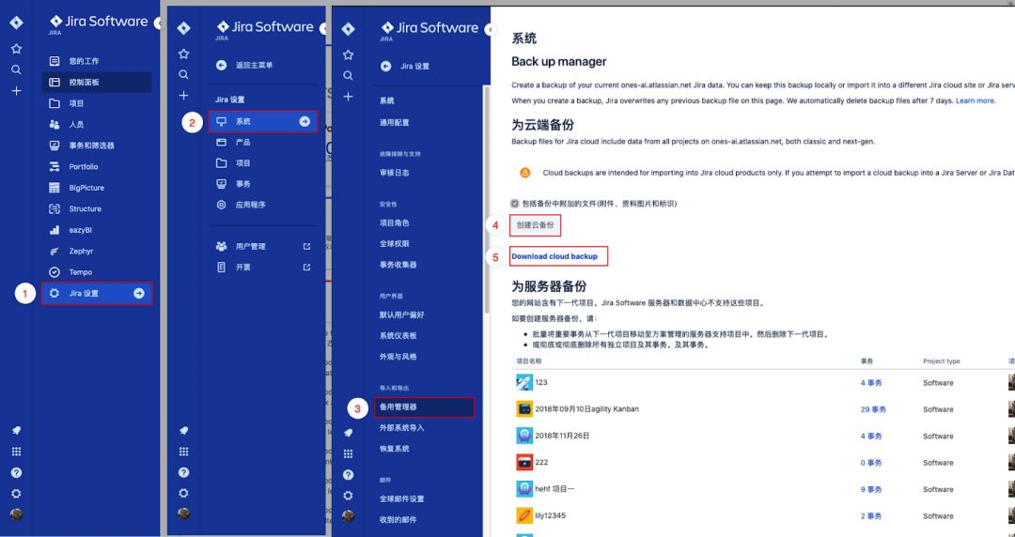The width and height of the screenshot is (1015, 537).
Task: Open BigPicture in the left panel
Action: coord(97,188)
